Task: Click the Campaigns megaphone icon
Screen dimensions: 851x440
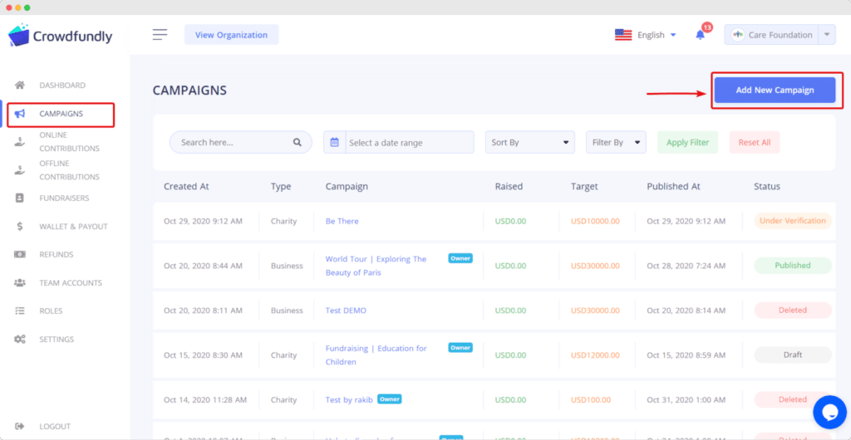Action: (20, 114)
